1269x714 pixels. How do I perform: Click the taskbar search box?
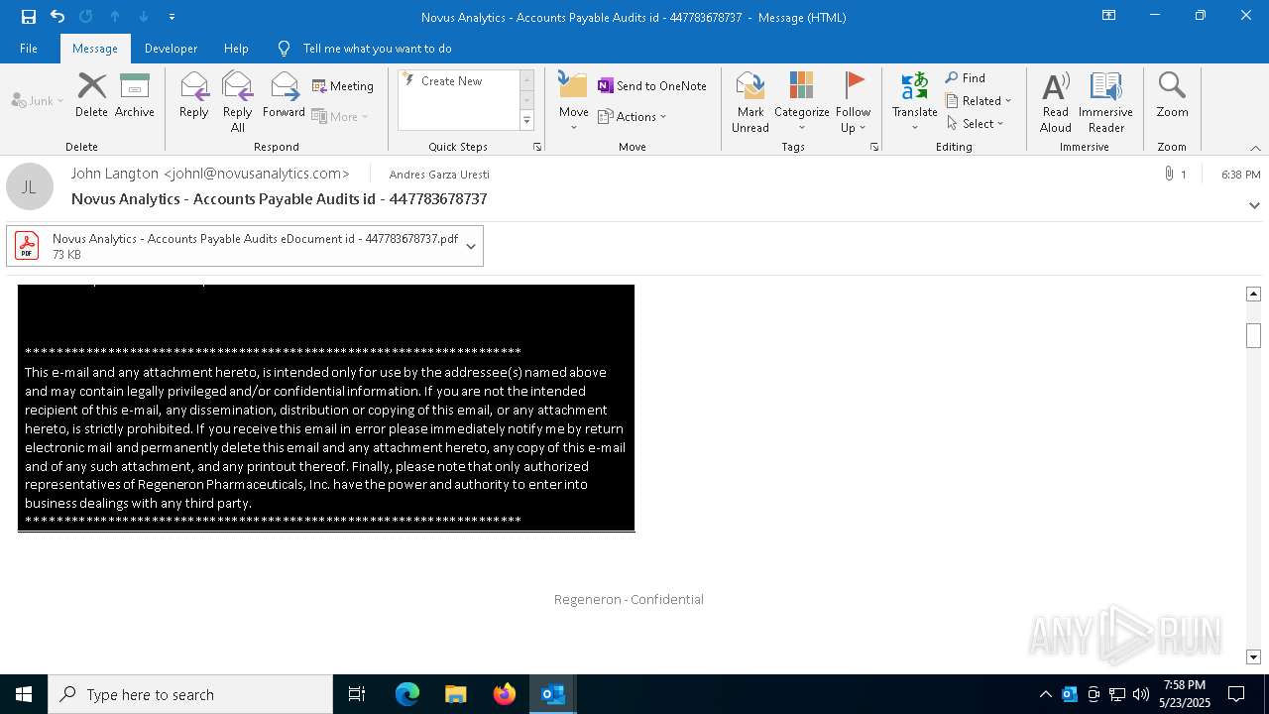tap(190, 694)
